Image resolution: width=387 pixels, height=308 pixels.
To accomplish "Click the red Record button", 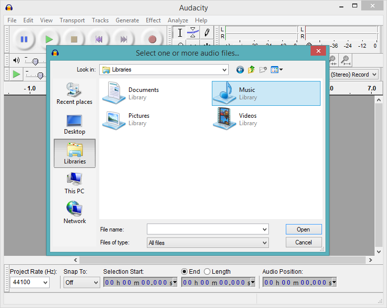I will pos(152,39).
